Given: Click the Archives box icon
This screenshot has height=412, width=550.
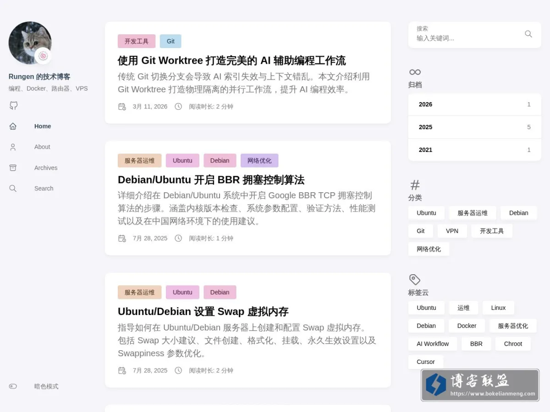Looking at the screenshot, I should (13, 168).
